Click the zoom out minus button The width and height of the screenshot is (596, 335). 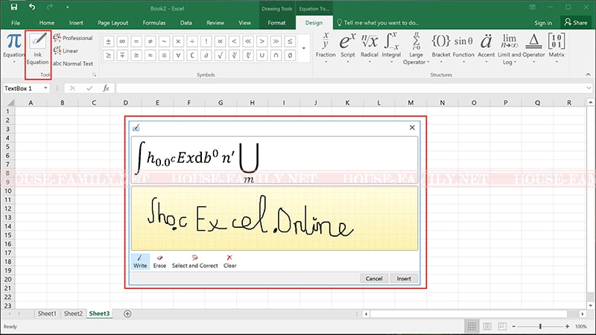[514, 326]
